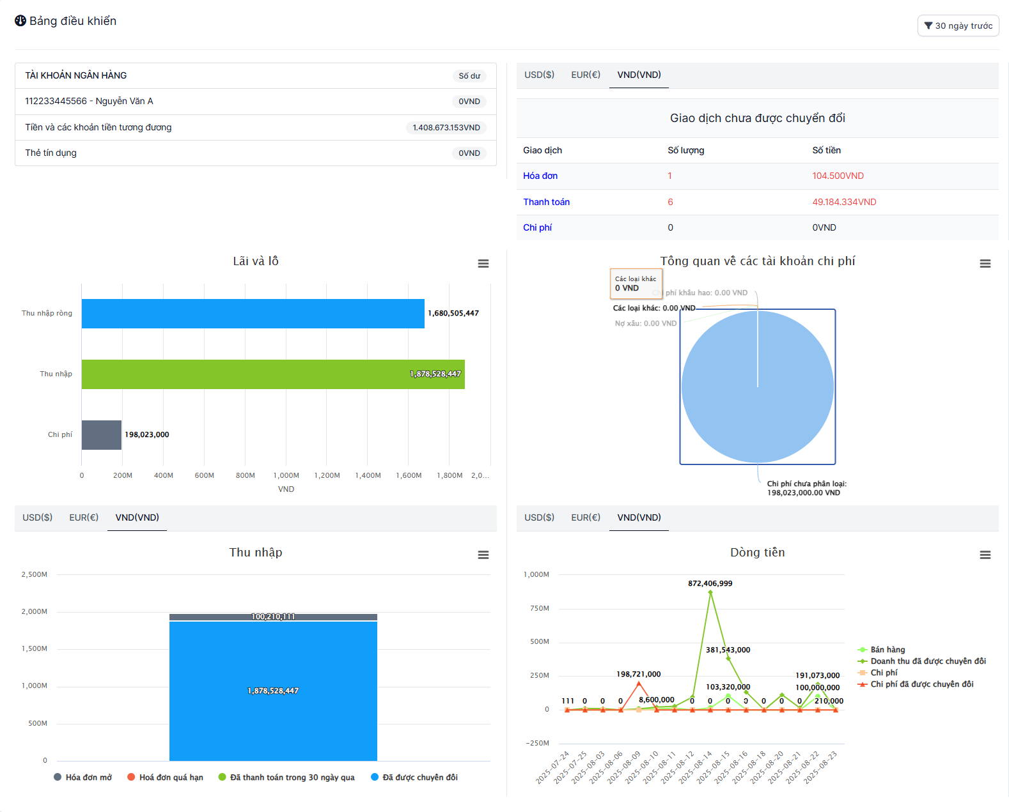This screenshot has width=1009, height=812.
Task: Click the green Thu nhập bar
Action: (x=273, y=374)
